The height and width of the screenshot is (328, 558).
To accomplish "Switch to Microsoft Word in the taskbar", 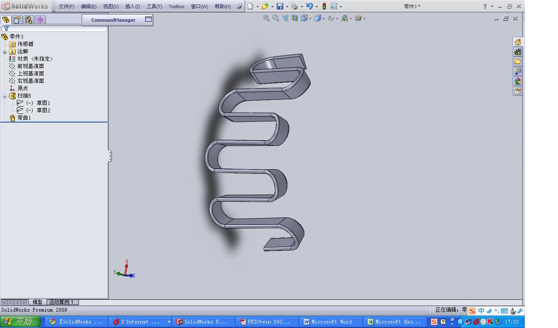I will pyautogui.click(x=331, y=322).
